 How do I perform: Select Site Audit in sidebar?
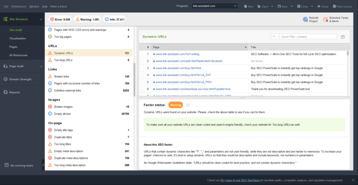pyautogui.click(x=16, y=30)
